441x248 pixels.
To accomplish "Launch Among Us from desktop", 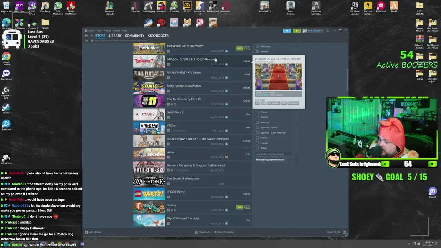I will click(x=161, y=7).
